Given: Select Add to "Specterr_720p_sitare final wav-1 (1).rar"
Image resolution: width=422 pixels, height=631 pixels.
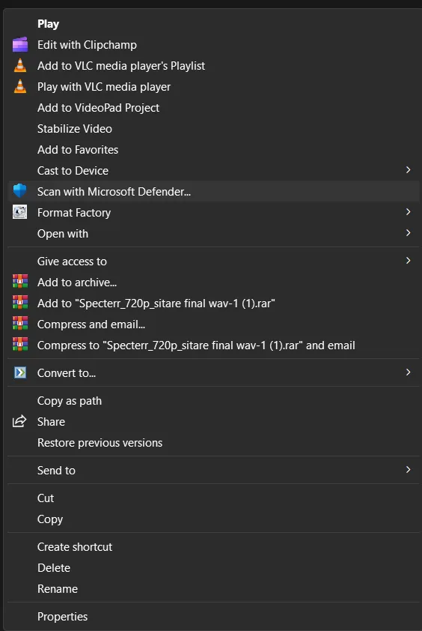Looking at the screenshot, I should [213, 303].
